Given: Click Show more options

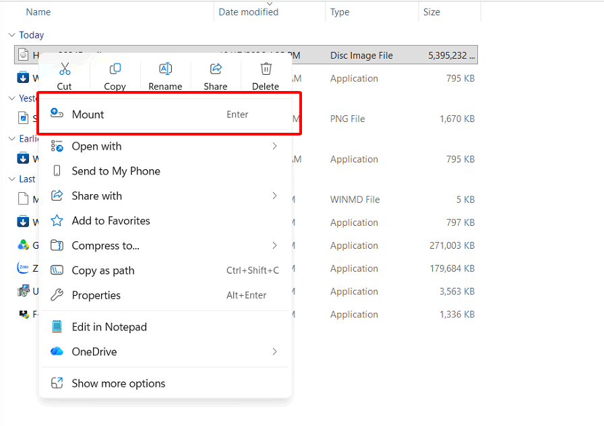Looking at the screenshot, I should point(165,384).
